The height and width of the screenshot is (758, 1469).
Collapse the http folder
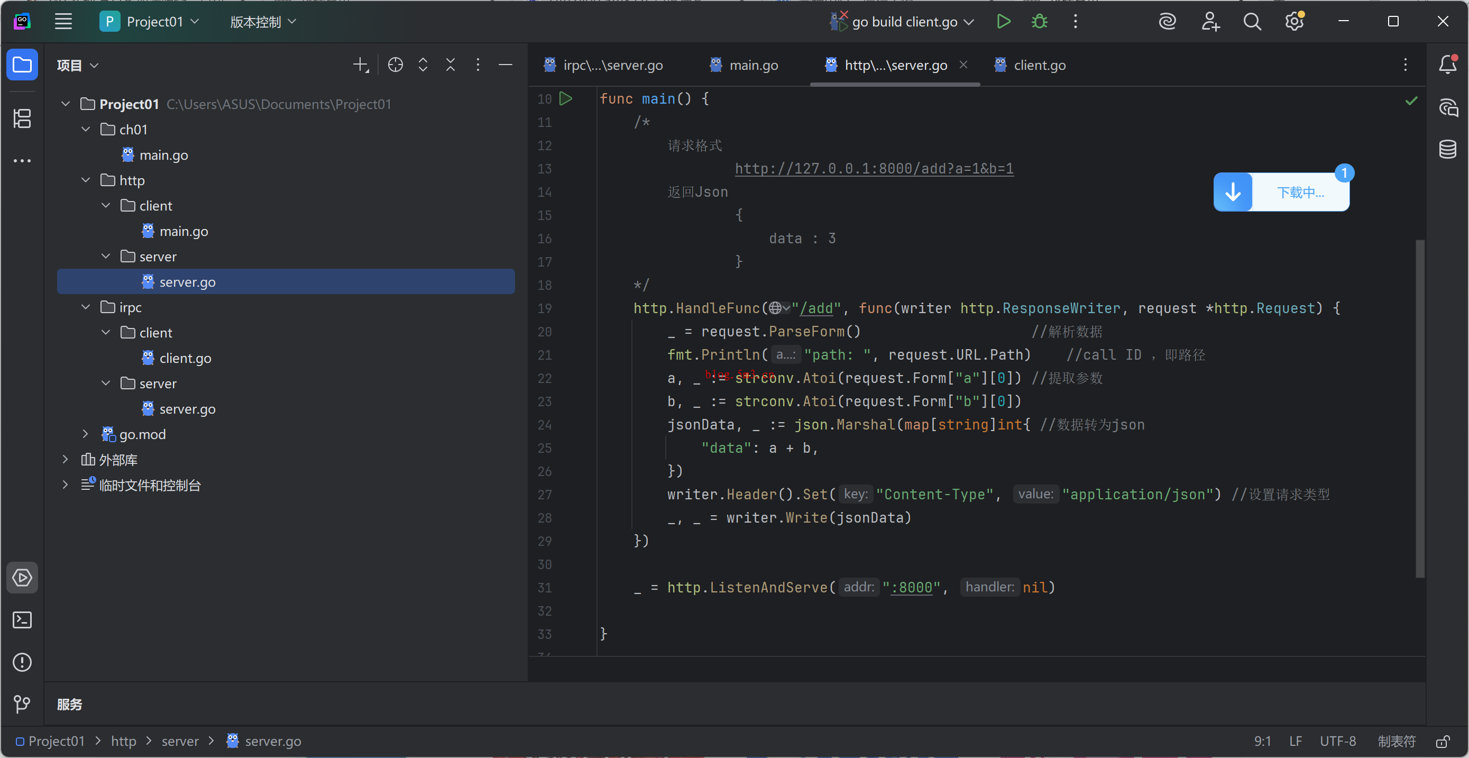click(x=86, y=180)
